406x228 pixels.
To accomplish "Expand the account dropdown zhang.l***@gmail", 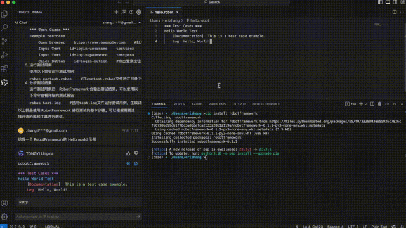I will [x=122, y=23].
